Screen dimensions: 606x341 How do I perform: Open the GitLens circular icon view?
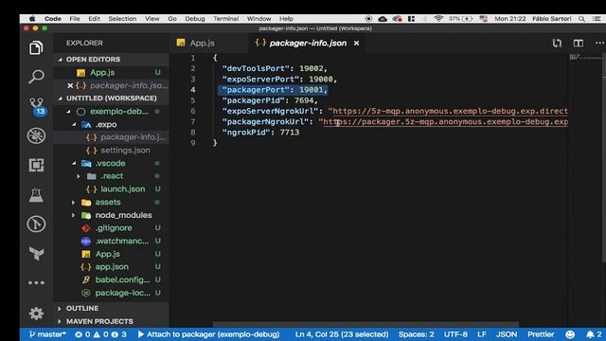pos(36,224)
